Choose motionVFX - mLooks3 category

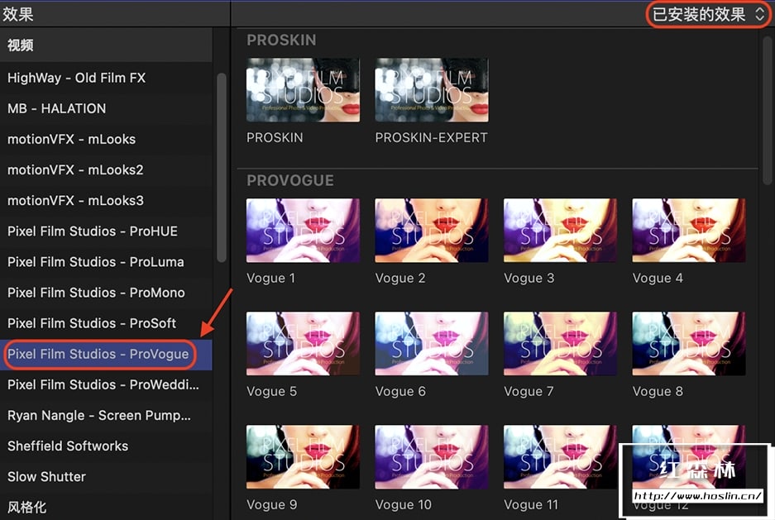point(106,201)
